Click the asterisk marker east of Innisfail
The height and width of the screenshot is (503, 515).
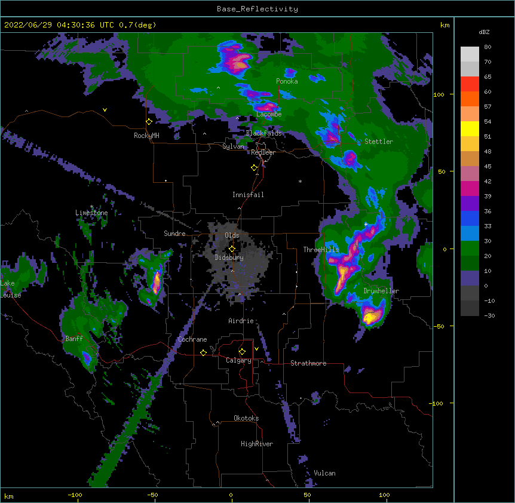pos(300,182)
